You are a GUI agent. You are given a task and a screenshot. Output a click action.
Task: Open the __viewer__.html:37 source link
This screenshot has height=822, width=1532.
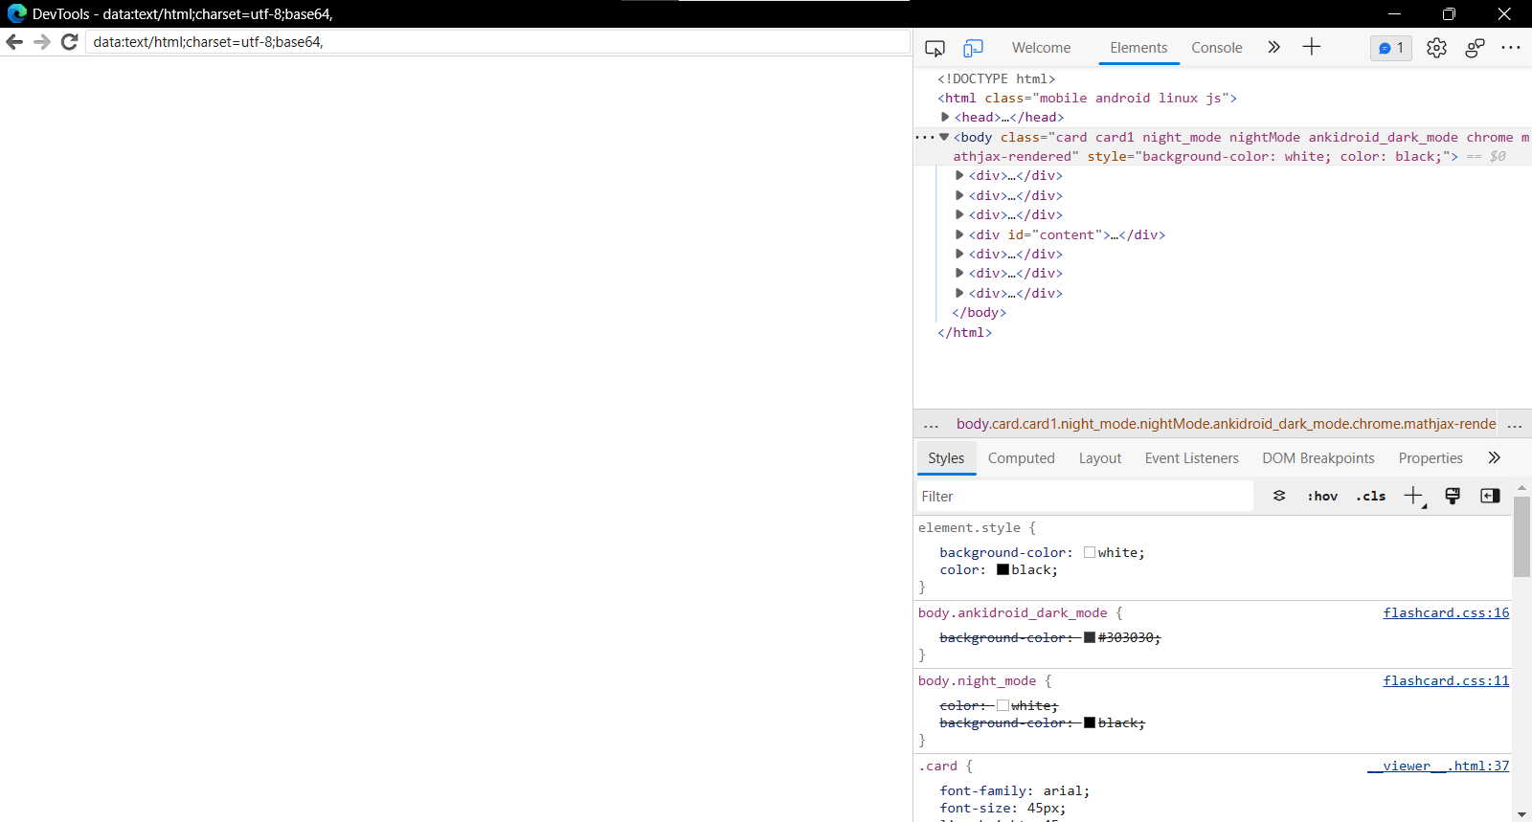click(1438, 766)
